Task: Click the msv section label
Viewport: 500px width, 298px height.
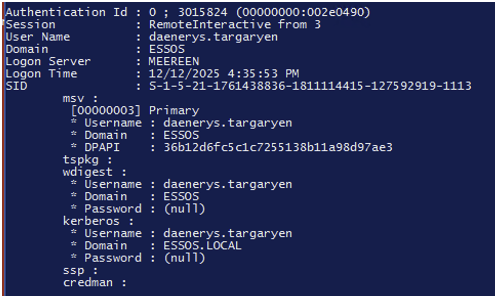Action: pyautogui.click(x=74, y=98)
